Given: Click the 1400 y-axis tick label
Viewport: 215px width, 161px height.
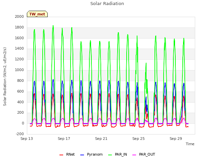Looking at the screenshot, I should coord(19,48).
